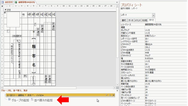
Task: Click the グループの追加 text button
Action: (20, 100)
